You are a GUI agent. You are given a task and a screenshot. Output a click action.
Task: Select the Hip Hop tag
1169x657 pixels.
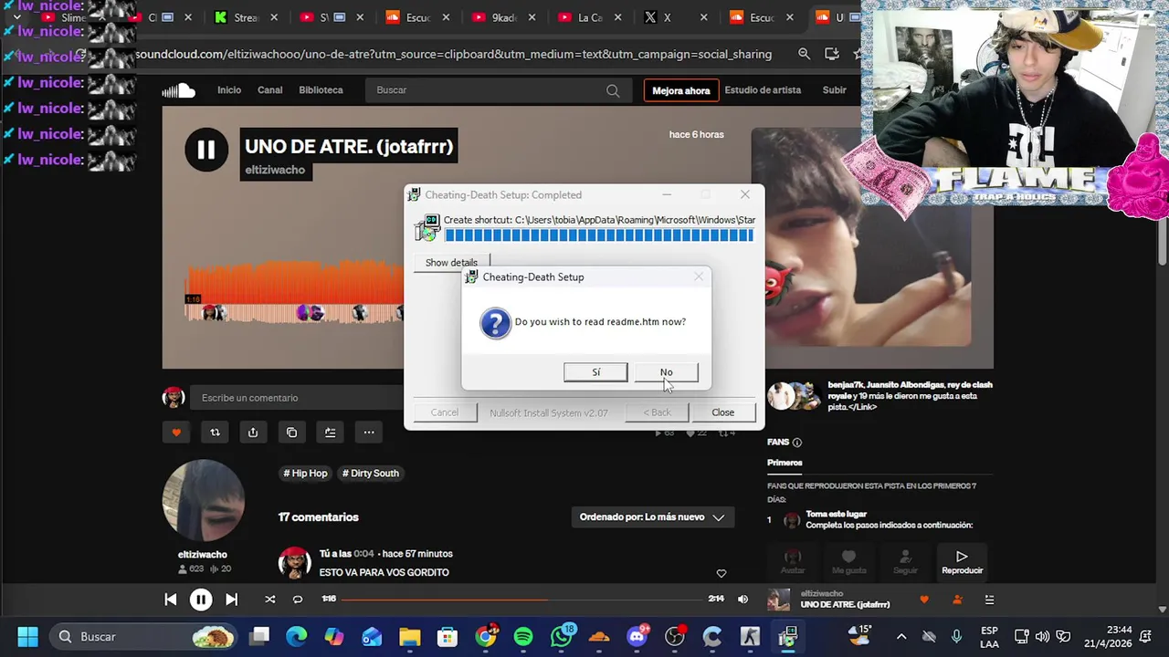click(x=305, y=474)
